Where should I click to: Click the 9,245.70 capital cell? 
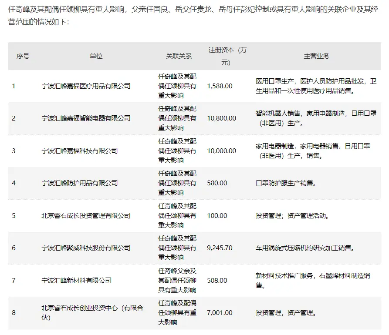(220, 248)
